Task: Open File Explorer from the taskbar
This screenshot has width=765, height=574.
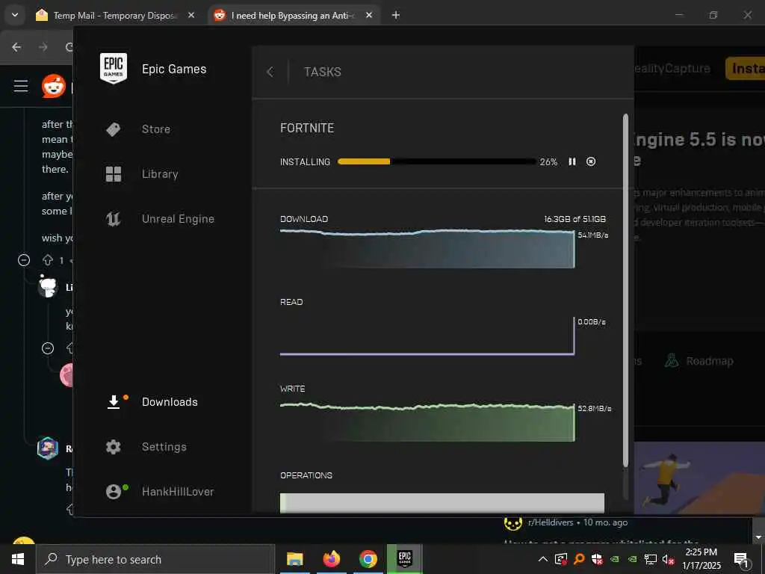Action: [x=294, y=559]
